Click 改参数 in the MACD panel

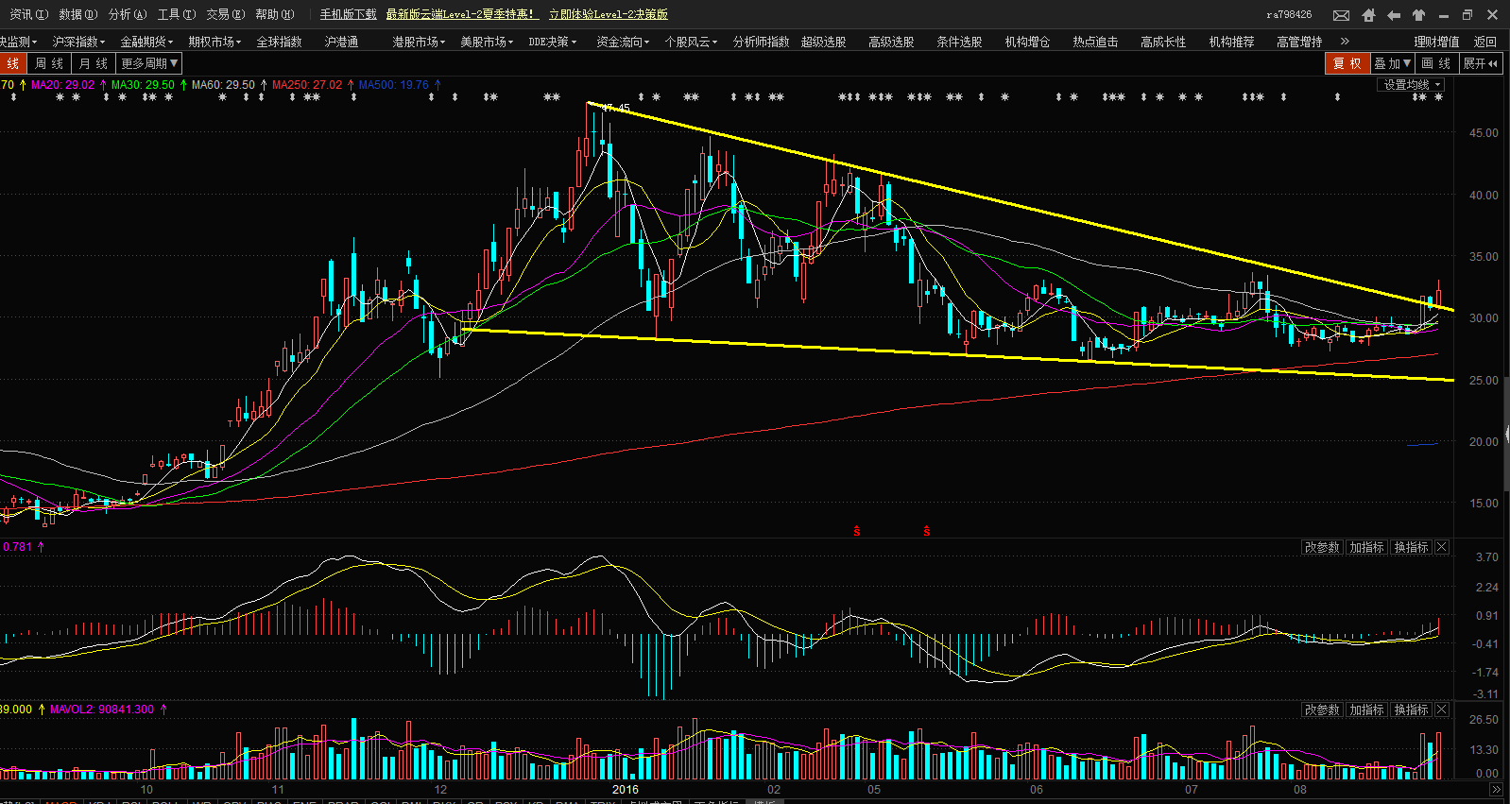[x=1322, y=547]
